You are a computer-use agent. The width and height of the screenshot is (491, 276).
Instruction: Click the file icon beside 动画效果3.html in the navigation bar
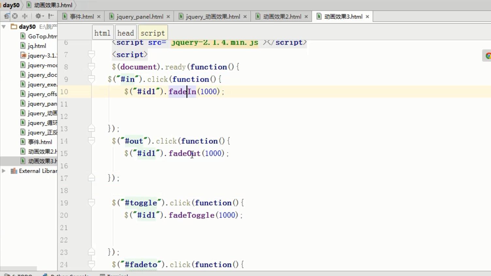point(29,5)
